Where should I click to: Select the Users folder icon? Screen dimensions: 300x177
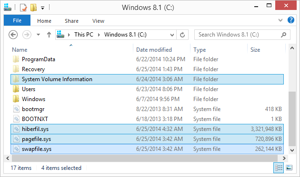(x=16, y=89)
